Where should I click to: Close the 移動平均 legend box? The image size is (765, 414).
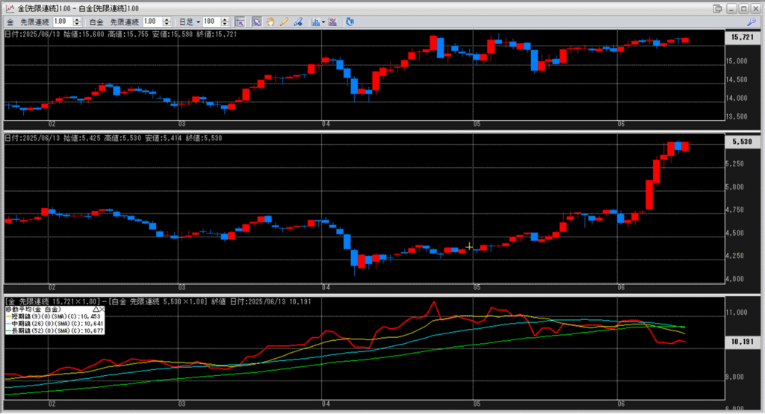(x=102, y=308)
